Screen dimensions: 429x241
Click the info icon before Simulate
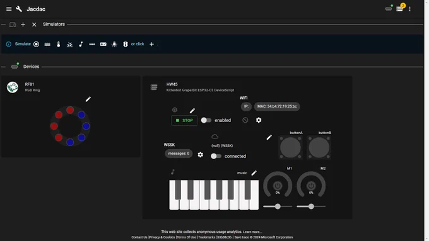coord(9,44)
